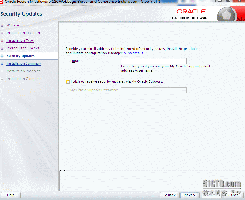Focus the Email input field
This screenshot has height=200, width=245.
(154, 61)
